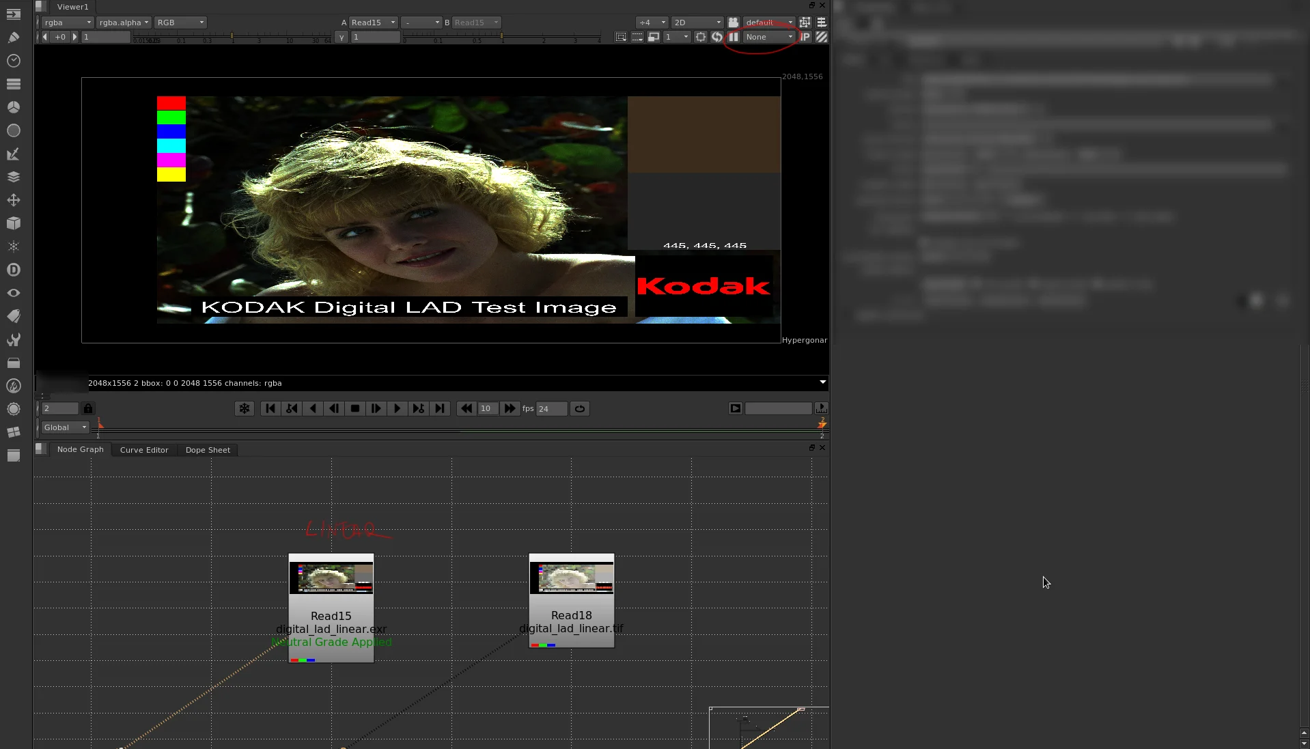Expand the rgba channel layer dropdown
The image size is (1310, 749).
68,23
